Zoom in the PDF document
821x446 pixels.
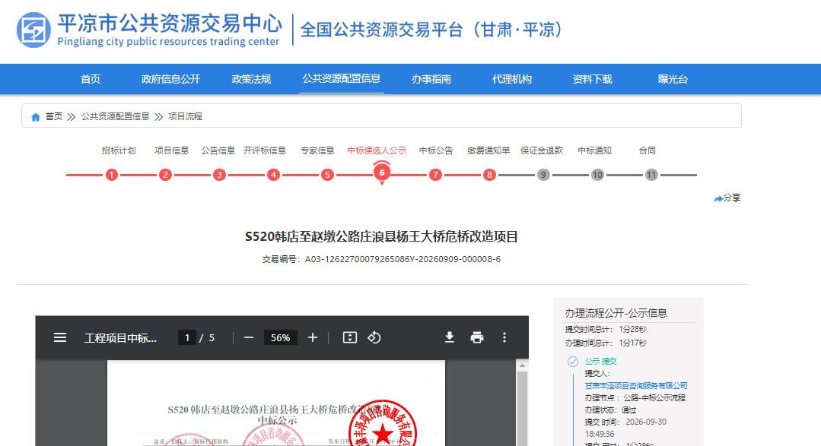point(313,338)
